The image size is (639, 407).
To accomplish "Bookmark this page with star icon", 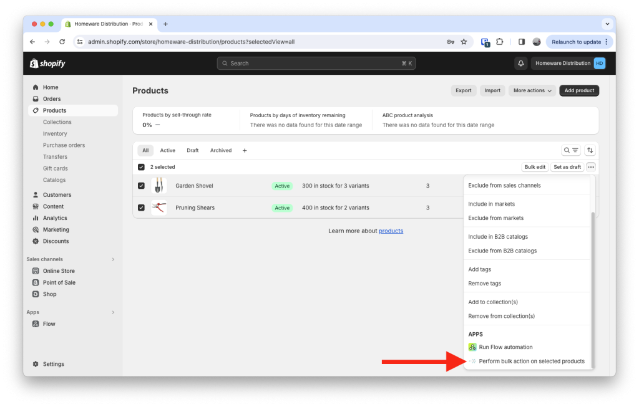I will [x=464, y=42].
